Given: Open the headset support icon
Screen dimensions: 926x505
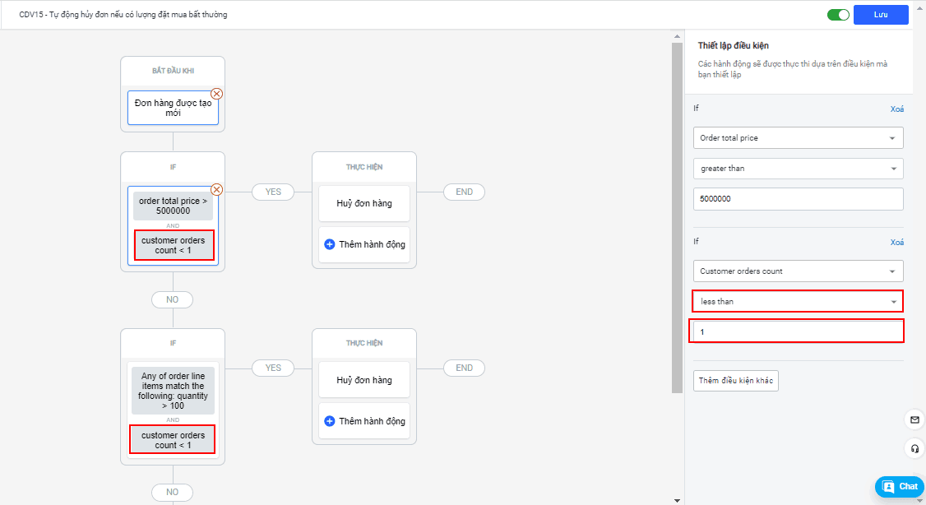Looking at the screenshot, I should click(914, 449).
